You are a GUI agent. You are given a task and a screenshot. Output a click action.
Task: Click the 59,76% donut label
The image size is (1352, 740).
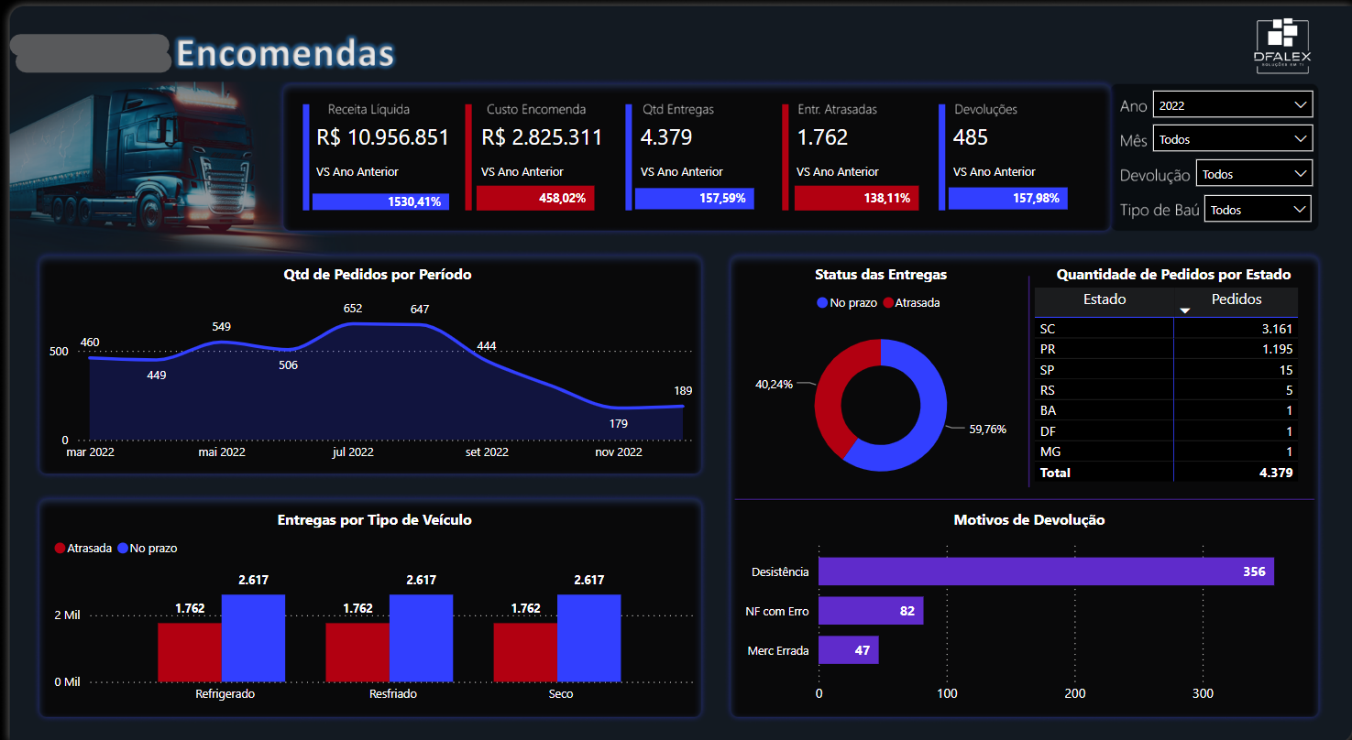(987, 429)
